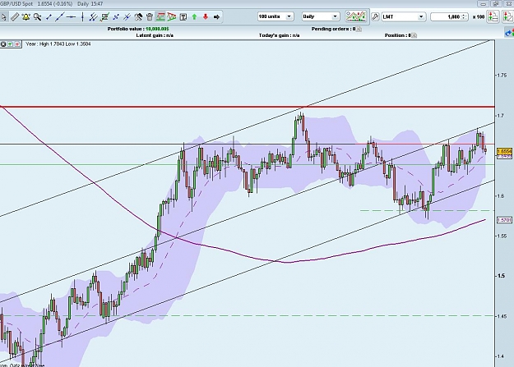Click the indicators chart icon button
Image resolution: width=514 pixels, height=367 pixels.
pos(356,16)
